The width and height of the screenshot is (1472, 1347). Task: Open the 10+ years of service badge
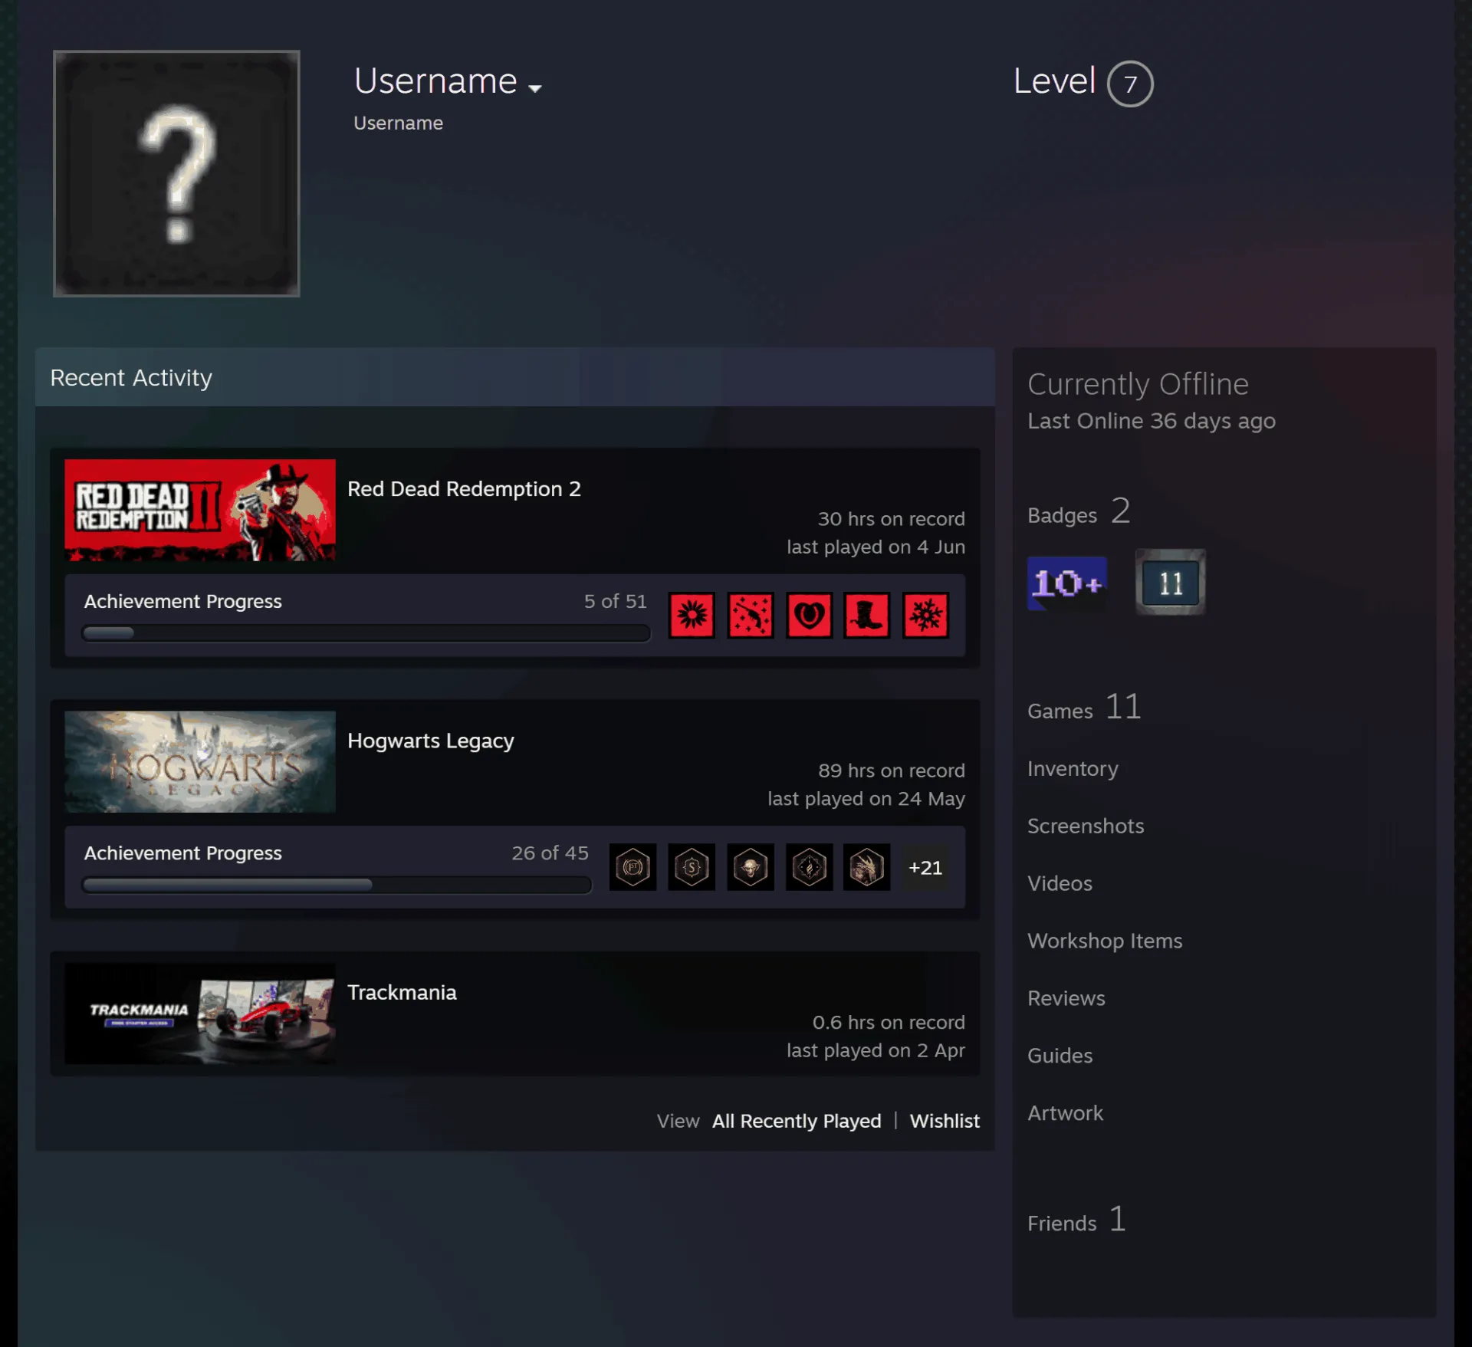click(1066, 583)
